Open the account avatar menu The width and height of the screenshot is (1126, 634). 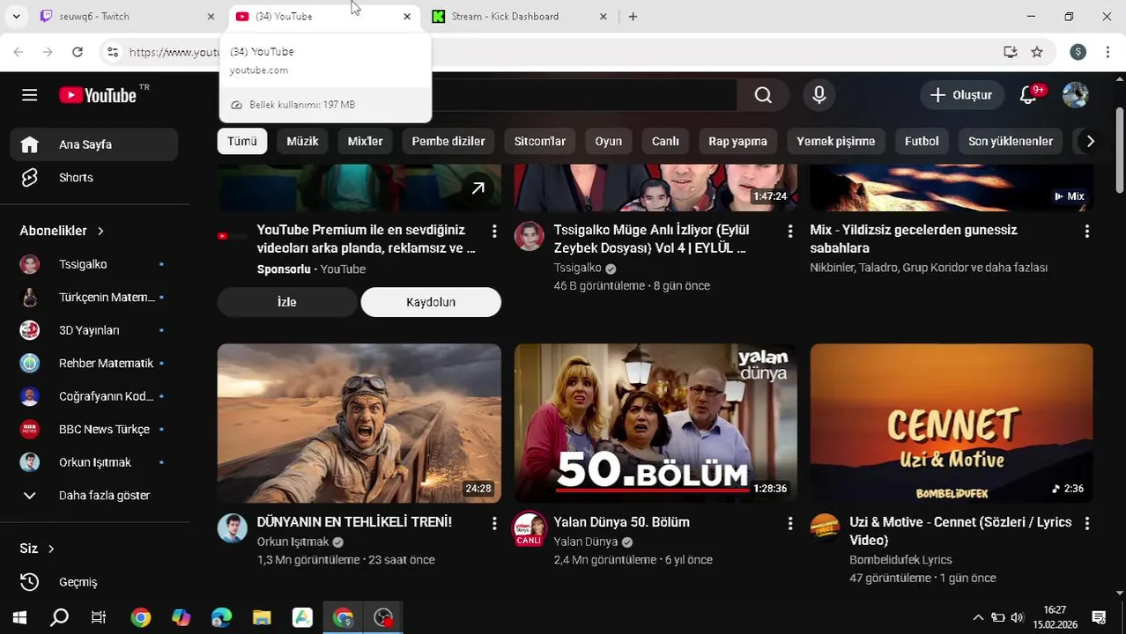[x=1075, y=95]
